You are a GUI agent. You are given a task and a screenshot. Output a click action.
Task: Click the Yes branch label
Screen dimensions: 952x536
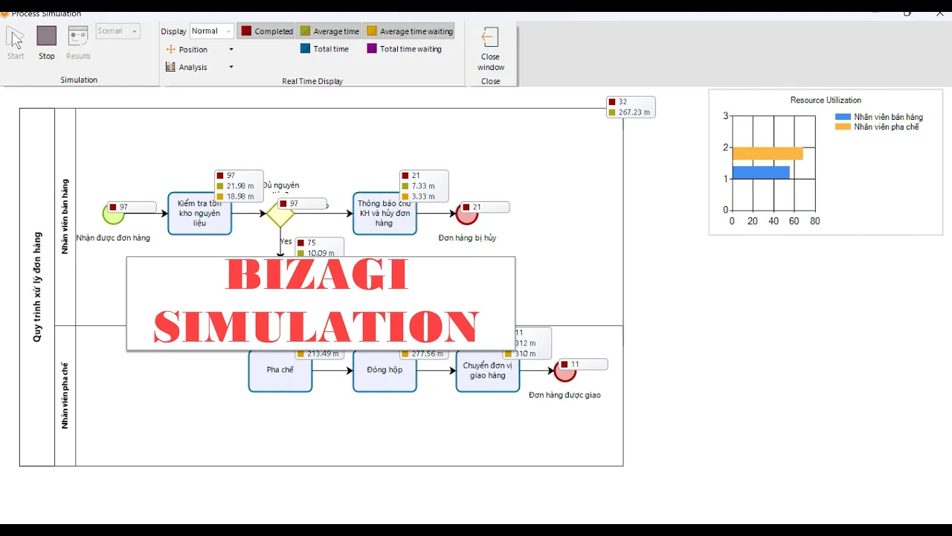click(x=286, y=241)
